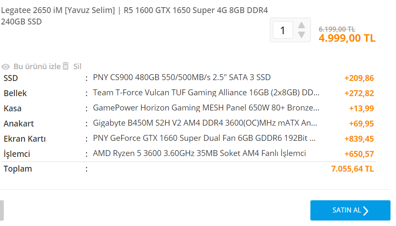Click the 'Sil' remove link
Screen dimensions: 396x226
(77, 66)
